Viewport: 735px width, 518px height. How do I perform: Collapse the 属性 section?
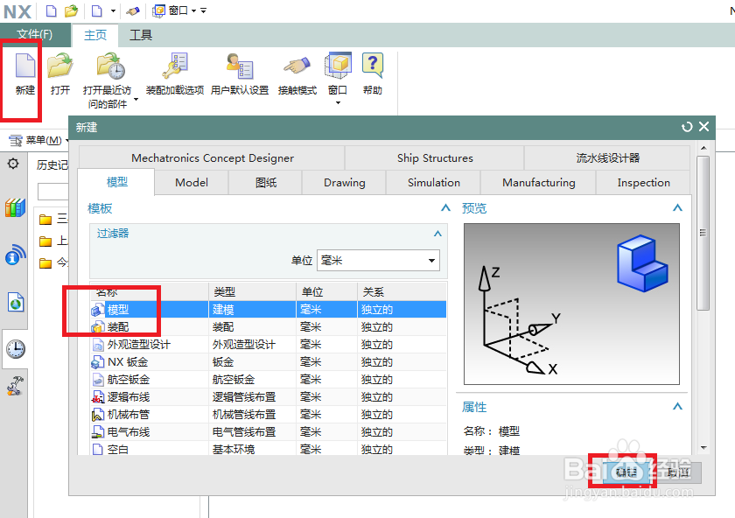point(677,406)
